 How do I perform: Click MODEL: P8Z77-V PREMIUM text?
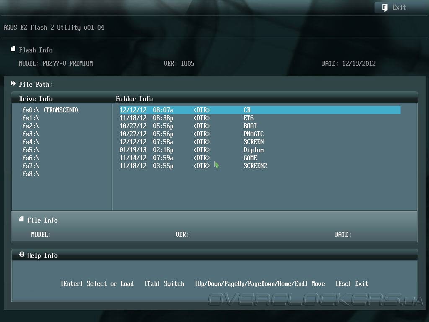[x=56, y=64]
